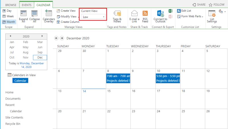Click Collapse All icon
This screenshot has width=228, height=129.
pyautogui.click(x=35, y=13)
